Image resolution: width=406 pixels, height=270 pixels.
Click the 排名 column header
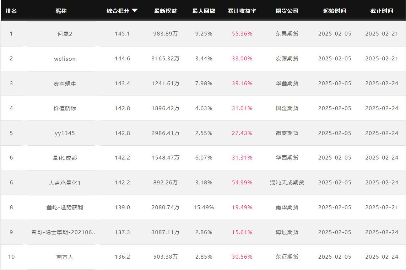point(11,11)
